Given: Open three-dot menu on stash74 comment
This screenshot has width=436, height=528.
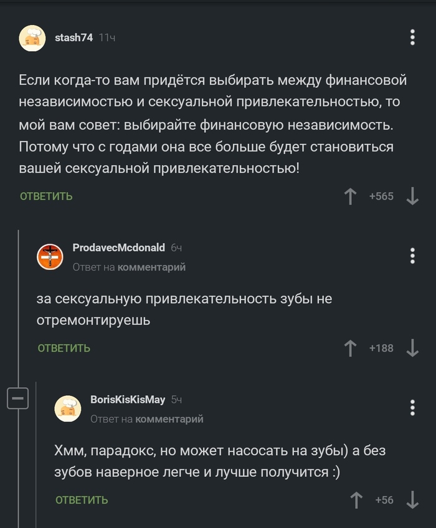Looking at the screenshot, I should [412, 37].
